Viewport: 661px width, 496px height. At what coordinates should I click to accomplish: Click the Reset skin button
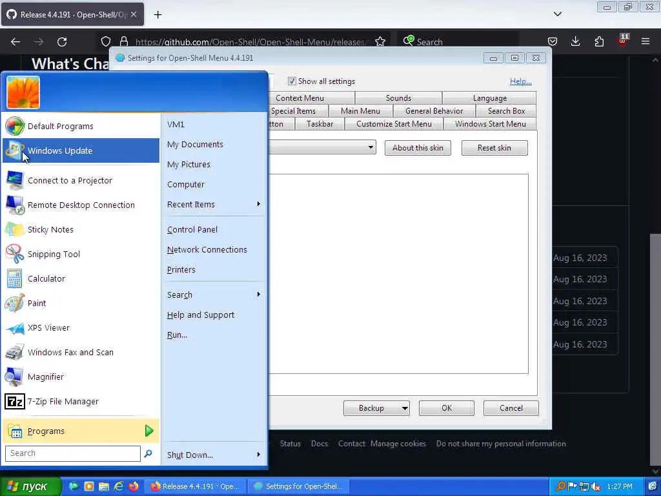click(494, 148)
